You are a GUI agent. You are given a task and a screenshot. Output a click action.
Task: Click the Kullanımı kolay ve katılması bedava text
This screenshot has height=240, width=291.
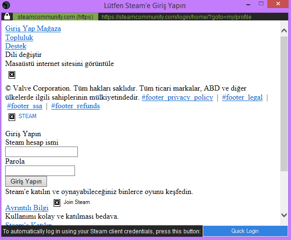62,216
